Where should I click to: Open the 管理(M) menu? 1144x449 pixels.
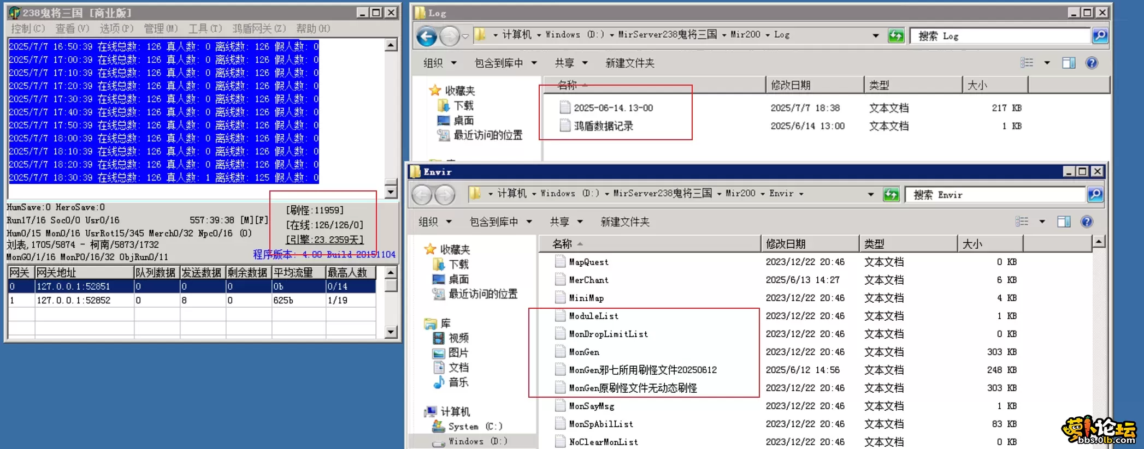[161, 28]
